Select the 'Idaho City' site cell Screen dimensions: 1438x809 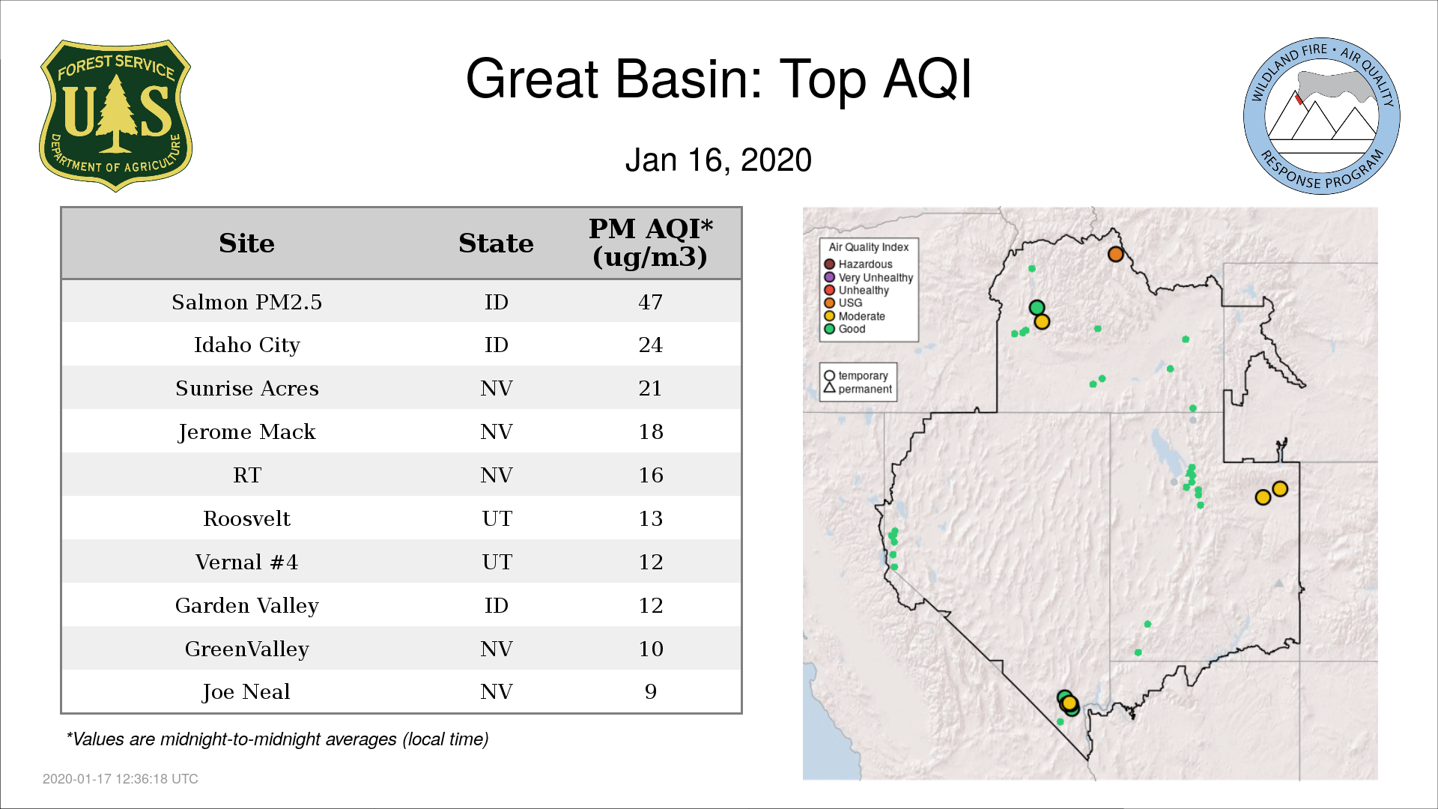pyautogui.click(x=246, y=345)
